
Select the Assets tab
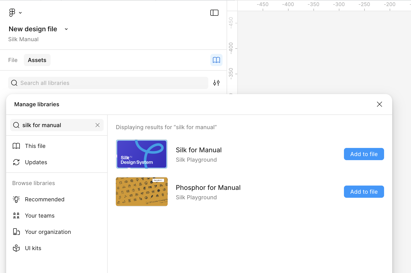point(37,60)
